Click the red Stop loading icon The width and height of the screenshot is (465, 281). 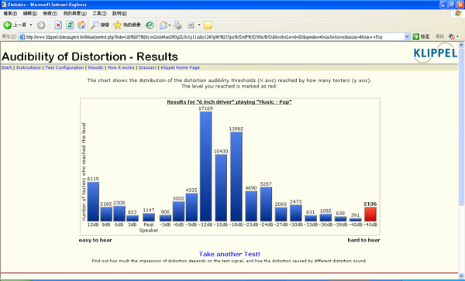[58, 26]
